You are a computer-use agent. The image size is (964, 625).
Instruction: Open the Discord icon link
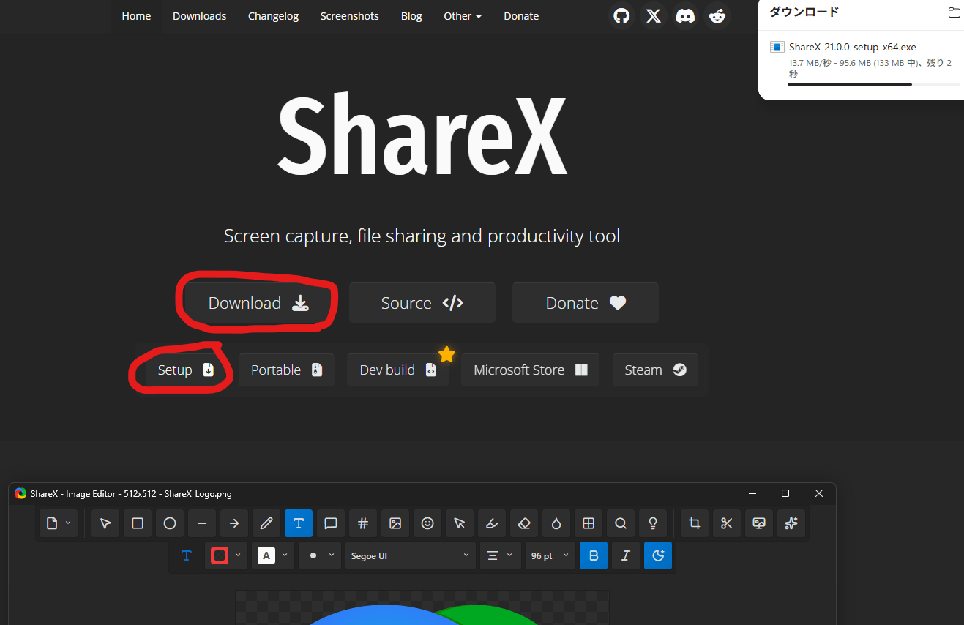(x=685, y=16)
